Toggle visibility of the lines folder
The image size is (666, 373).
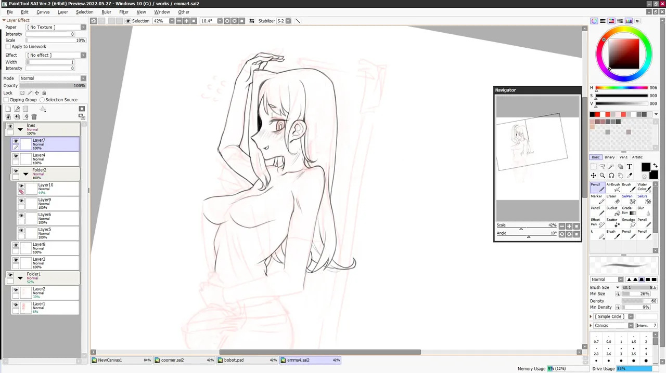[10, 126]
